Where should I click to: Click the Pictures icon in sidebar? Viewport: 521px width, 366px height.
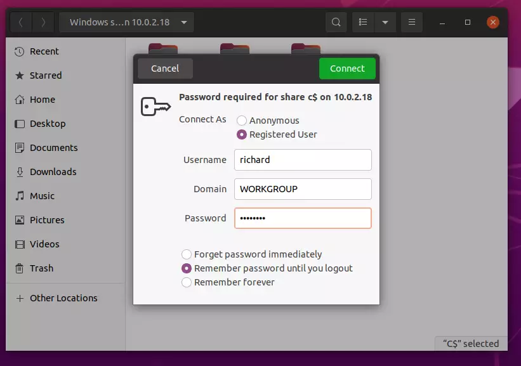point(20,220)
